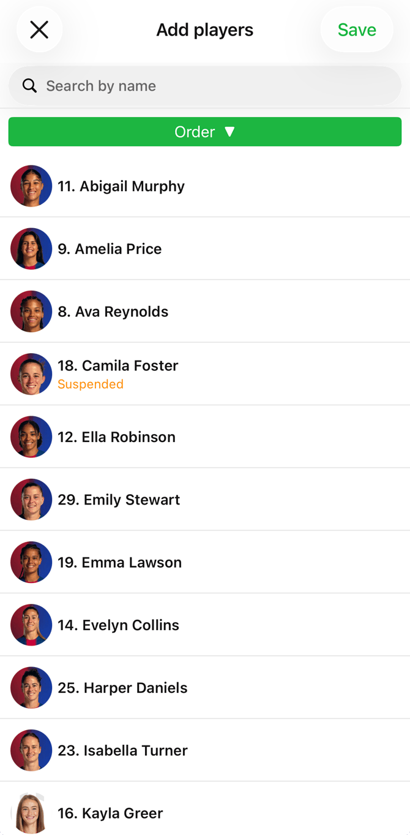Add player 29. Emily Stewart
The width and height of the screenshot is (410, 835).
coord(205,500)
